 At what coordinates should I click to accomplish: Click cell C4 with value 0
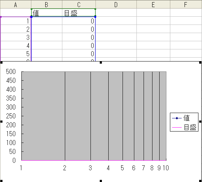(79, 37)
